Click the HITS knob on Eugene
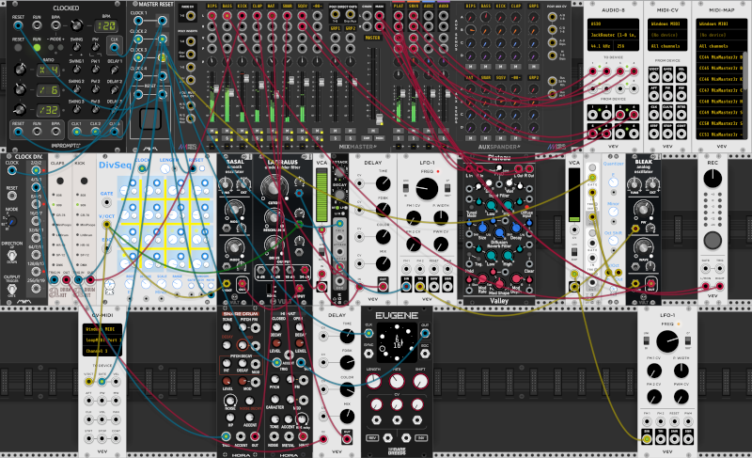This screenshot has height=458, width=752. click(397, 381)
